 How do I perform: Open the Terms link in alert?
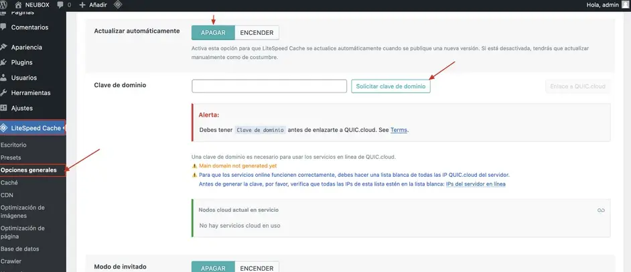(399, 130)
